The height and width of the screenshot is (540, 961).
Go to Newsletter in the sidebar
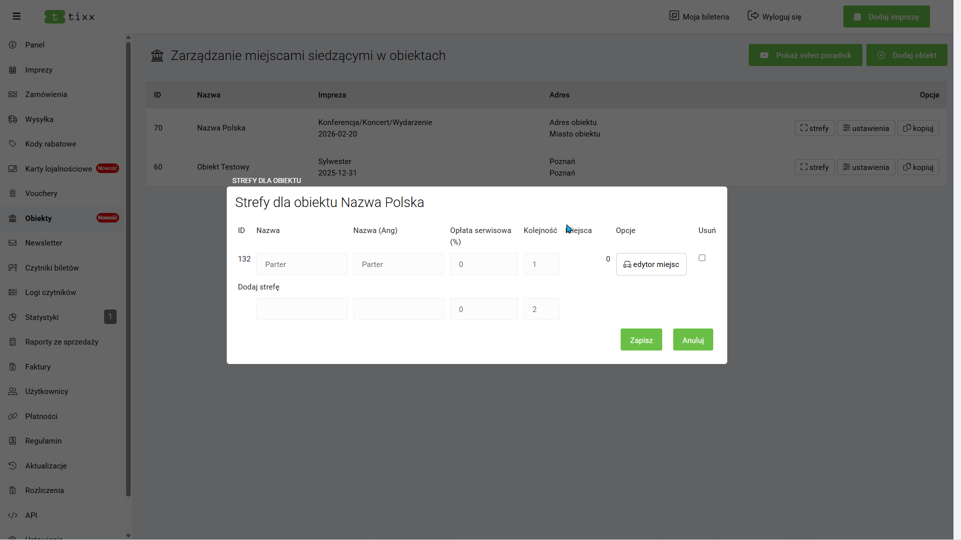pyautogui.click(x=44, y=243)
